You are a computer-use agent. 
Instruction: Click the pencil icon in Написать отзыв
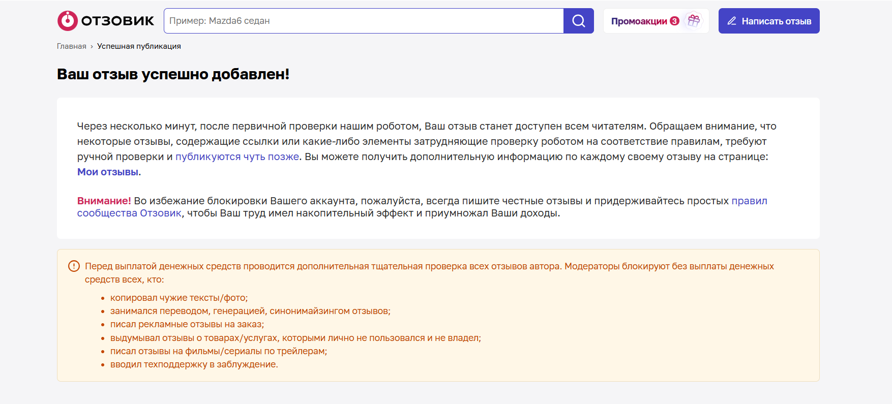[732, 21]
